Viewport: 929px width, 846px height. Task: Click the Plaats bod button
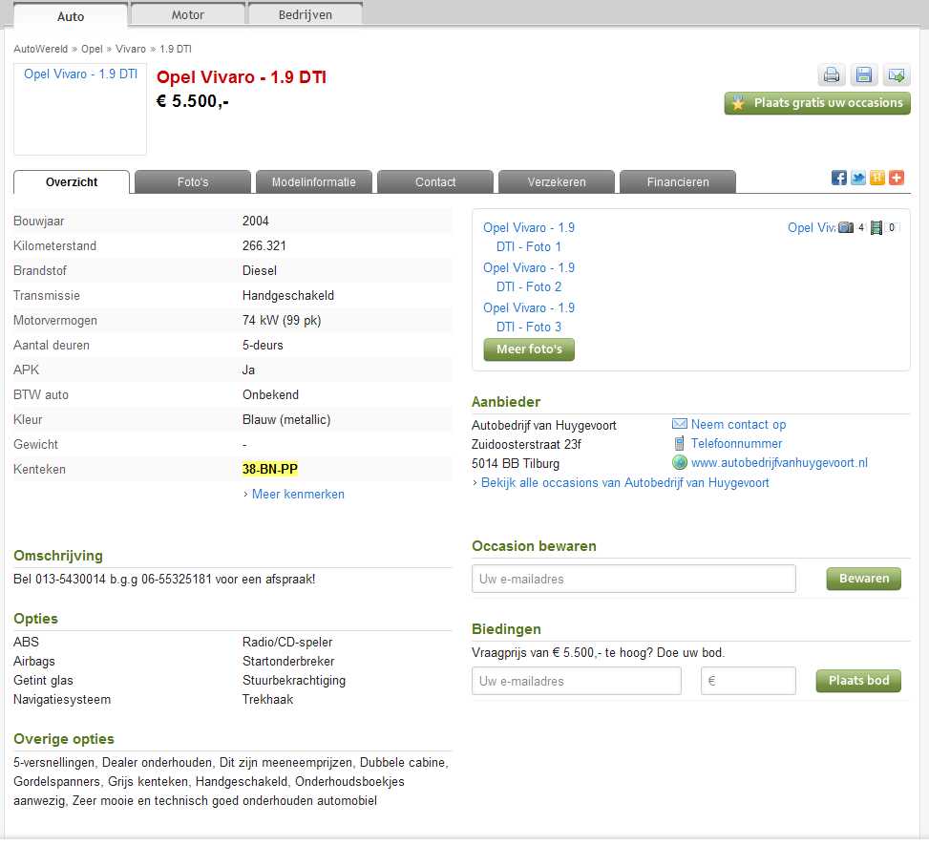click(858, 681)
